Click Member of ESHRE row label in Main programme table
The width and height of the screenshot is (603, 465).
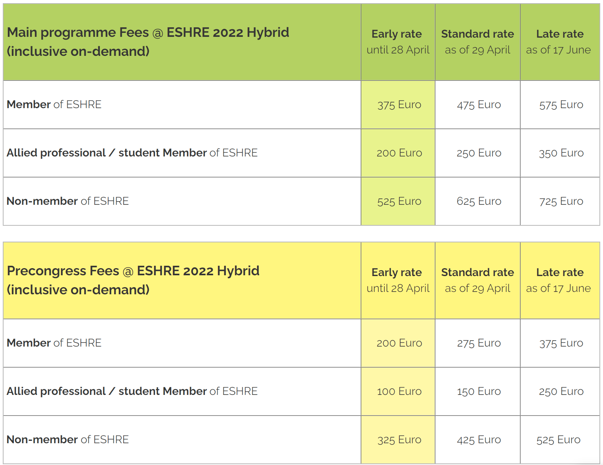click(x=54, y=105)
